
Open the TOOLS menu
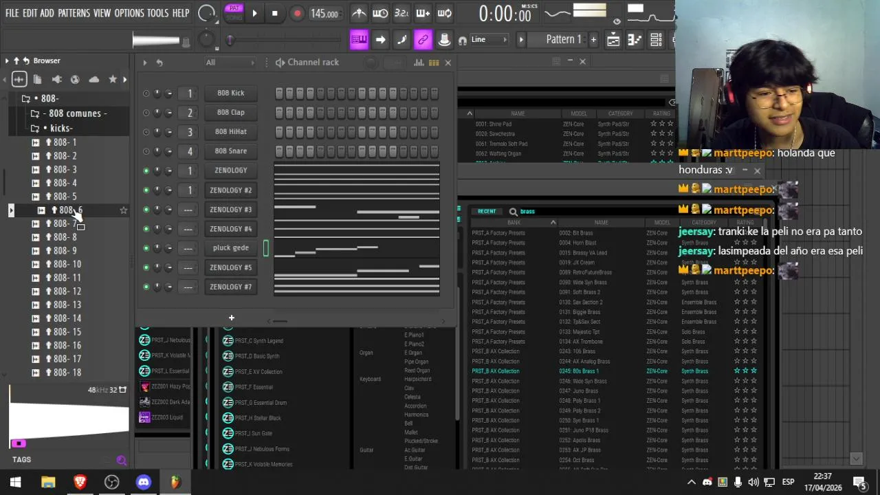pyautogui.click(x=157, y=13)
